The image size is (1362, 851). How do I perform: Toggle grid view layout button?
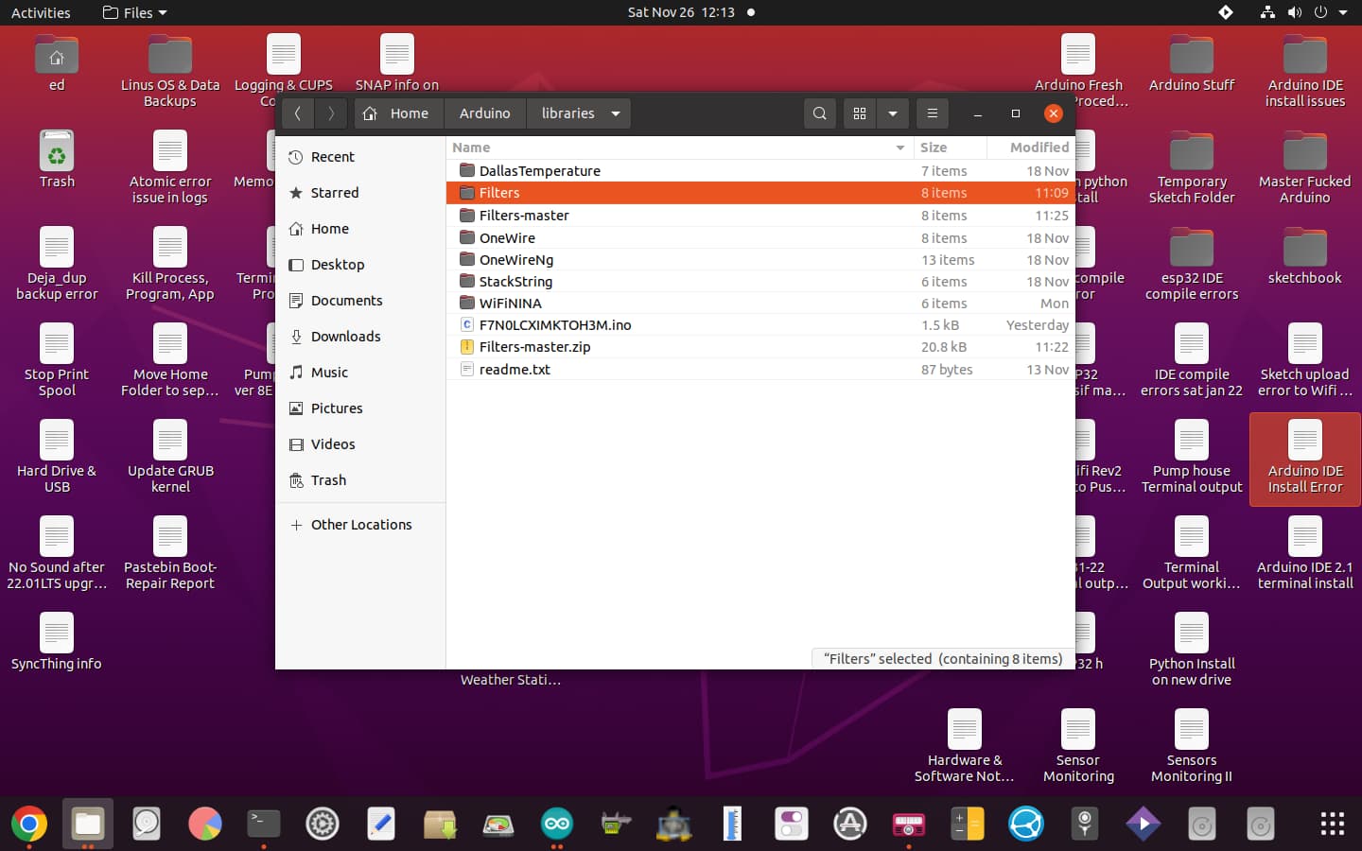(860, 113)
